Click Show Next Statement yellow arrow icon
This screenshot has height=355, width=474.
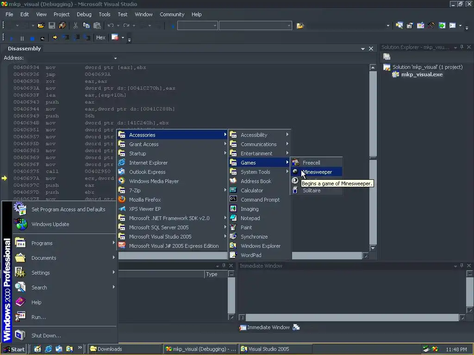tap(55, 37)
